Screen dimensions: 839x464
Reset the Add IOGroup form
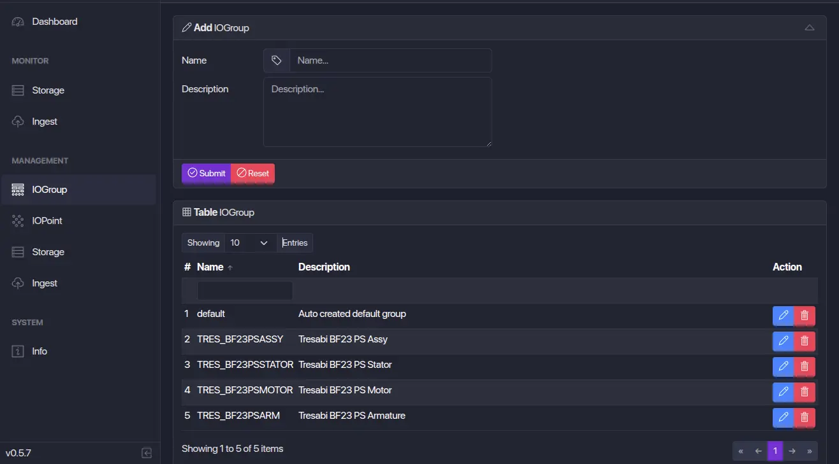coord(252,173)
